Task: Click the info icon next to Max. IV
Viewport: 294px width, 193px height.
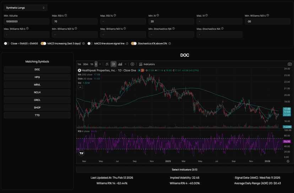Action: pyautogui.click(x=206, y=15)
